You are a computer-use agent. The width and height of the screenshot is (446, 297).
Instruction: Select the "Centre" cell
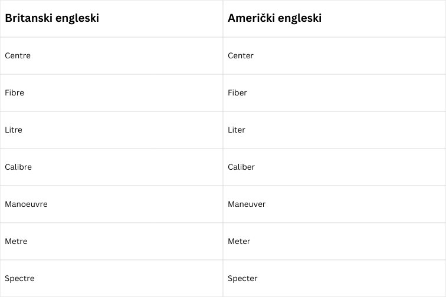pos(18,56)
